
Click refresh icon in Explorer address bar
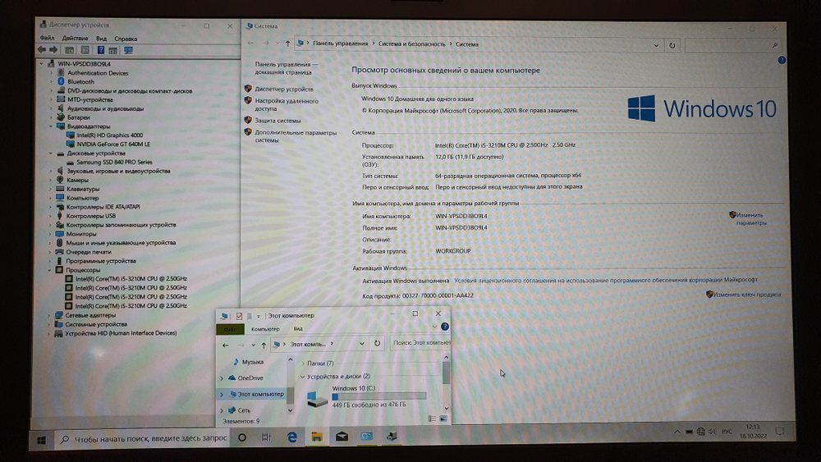coord(377,344)
